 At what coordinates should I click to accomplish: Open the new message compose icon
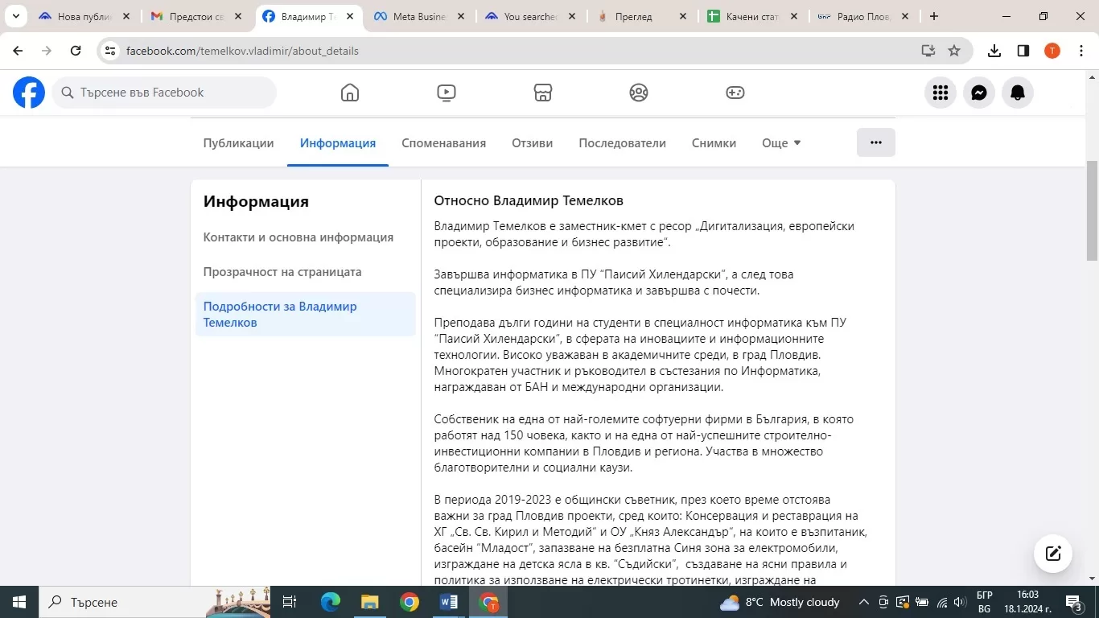click(1053, 554)
